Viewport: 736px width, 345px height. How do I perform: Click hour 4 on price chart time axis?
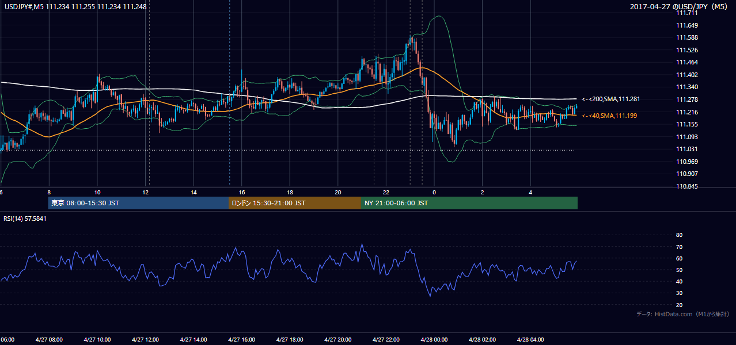[x=531, y=193]
